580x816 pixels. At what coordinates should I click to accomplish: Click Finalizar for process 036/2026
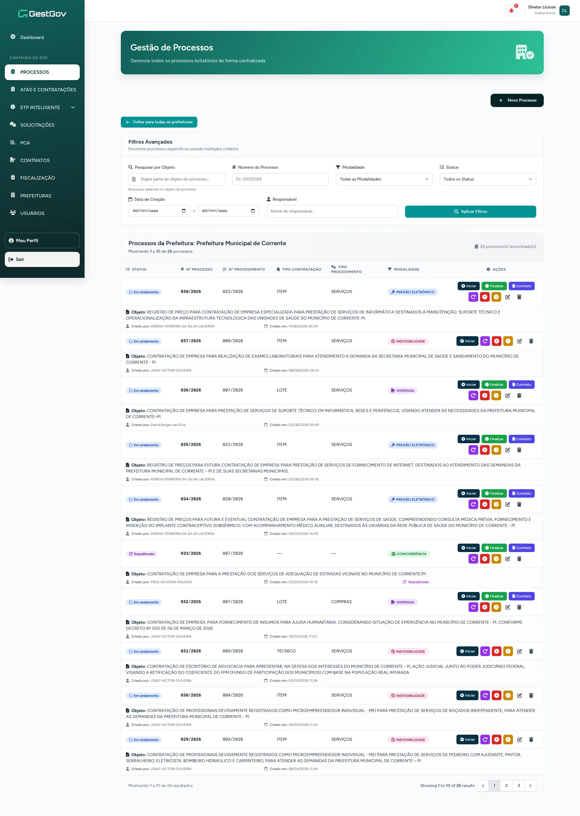pyautogui.click(x=494, y=384)
